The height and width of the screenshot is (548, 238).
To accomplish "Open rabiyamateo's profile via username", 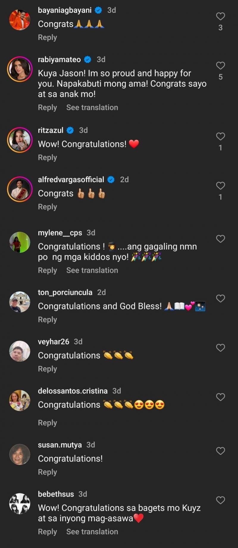I will [59, 60].
